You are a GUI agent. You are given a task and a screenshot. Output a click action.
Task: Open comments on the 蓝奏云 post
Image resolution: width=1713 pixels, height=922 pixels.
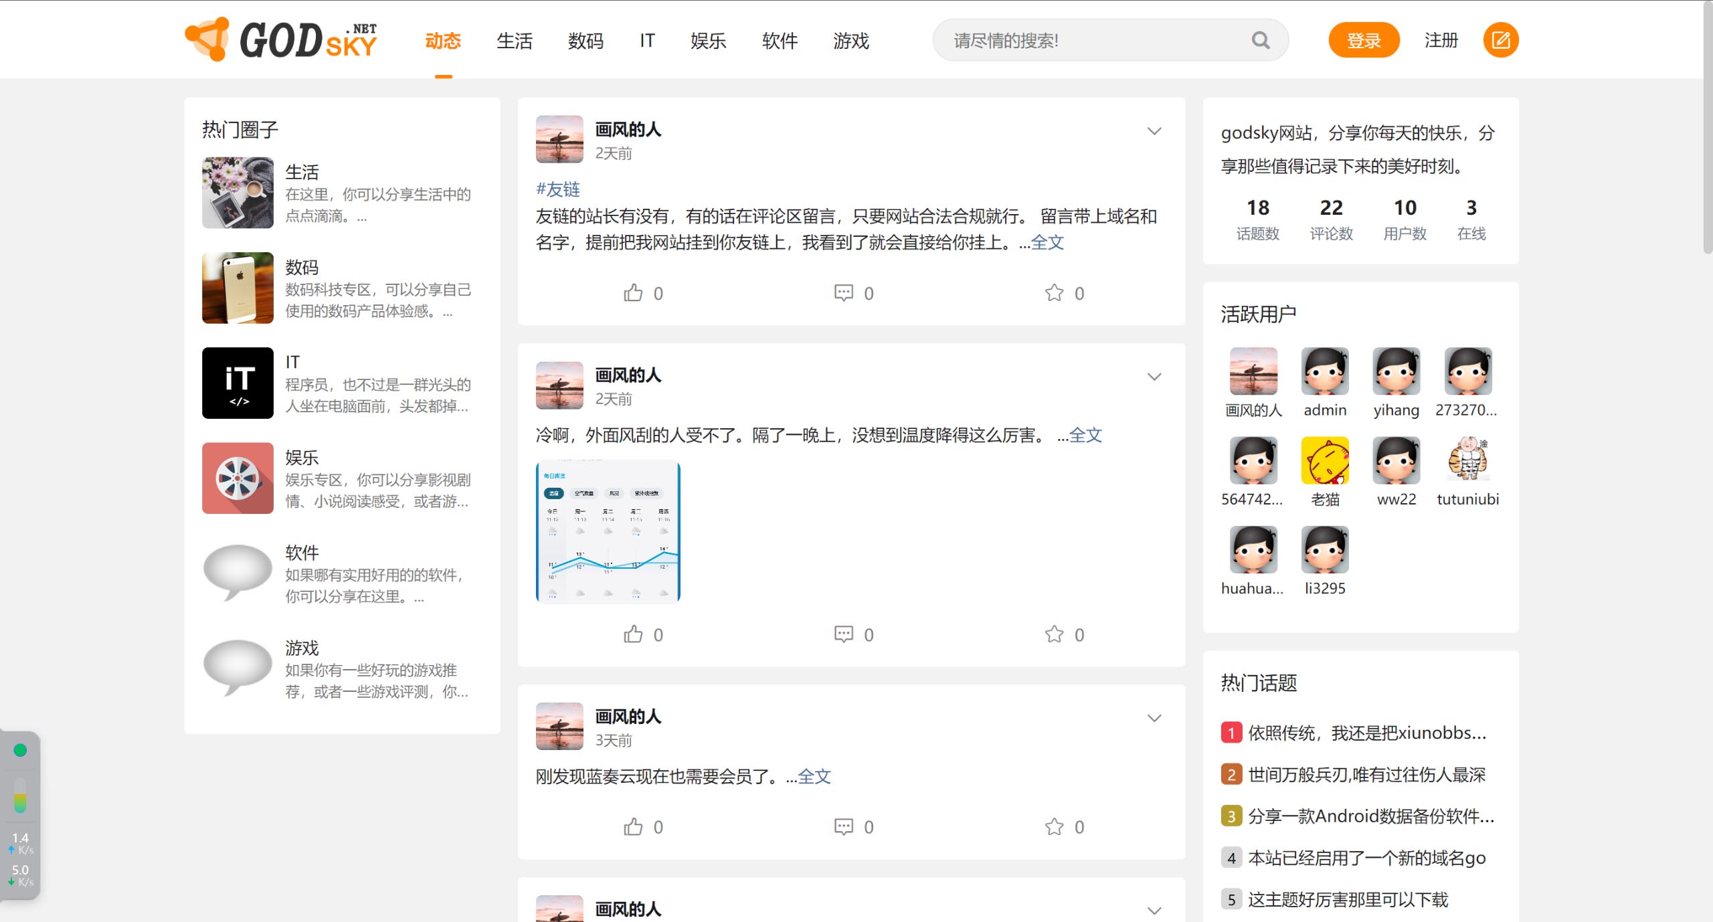(x=843, y=827)
